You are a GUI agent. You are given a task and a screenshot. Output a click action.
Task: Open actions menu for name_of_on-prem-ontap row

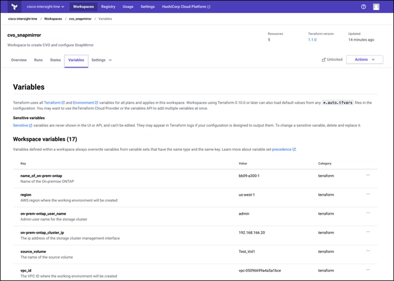[x=368, y=175]
